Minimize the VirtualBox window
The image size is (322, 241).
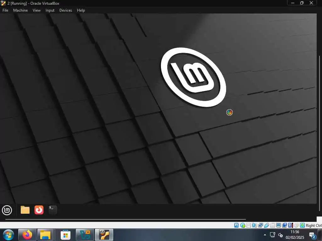click(293, 3)
